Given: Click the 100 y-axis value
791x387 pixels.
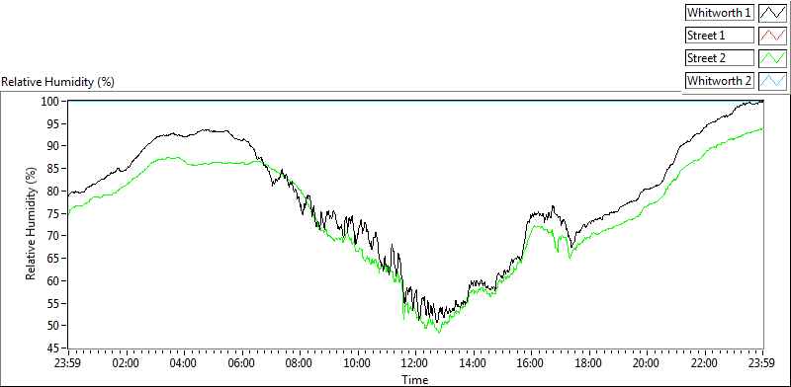Looking at the screenshot, I should pos(51,102).
